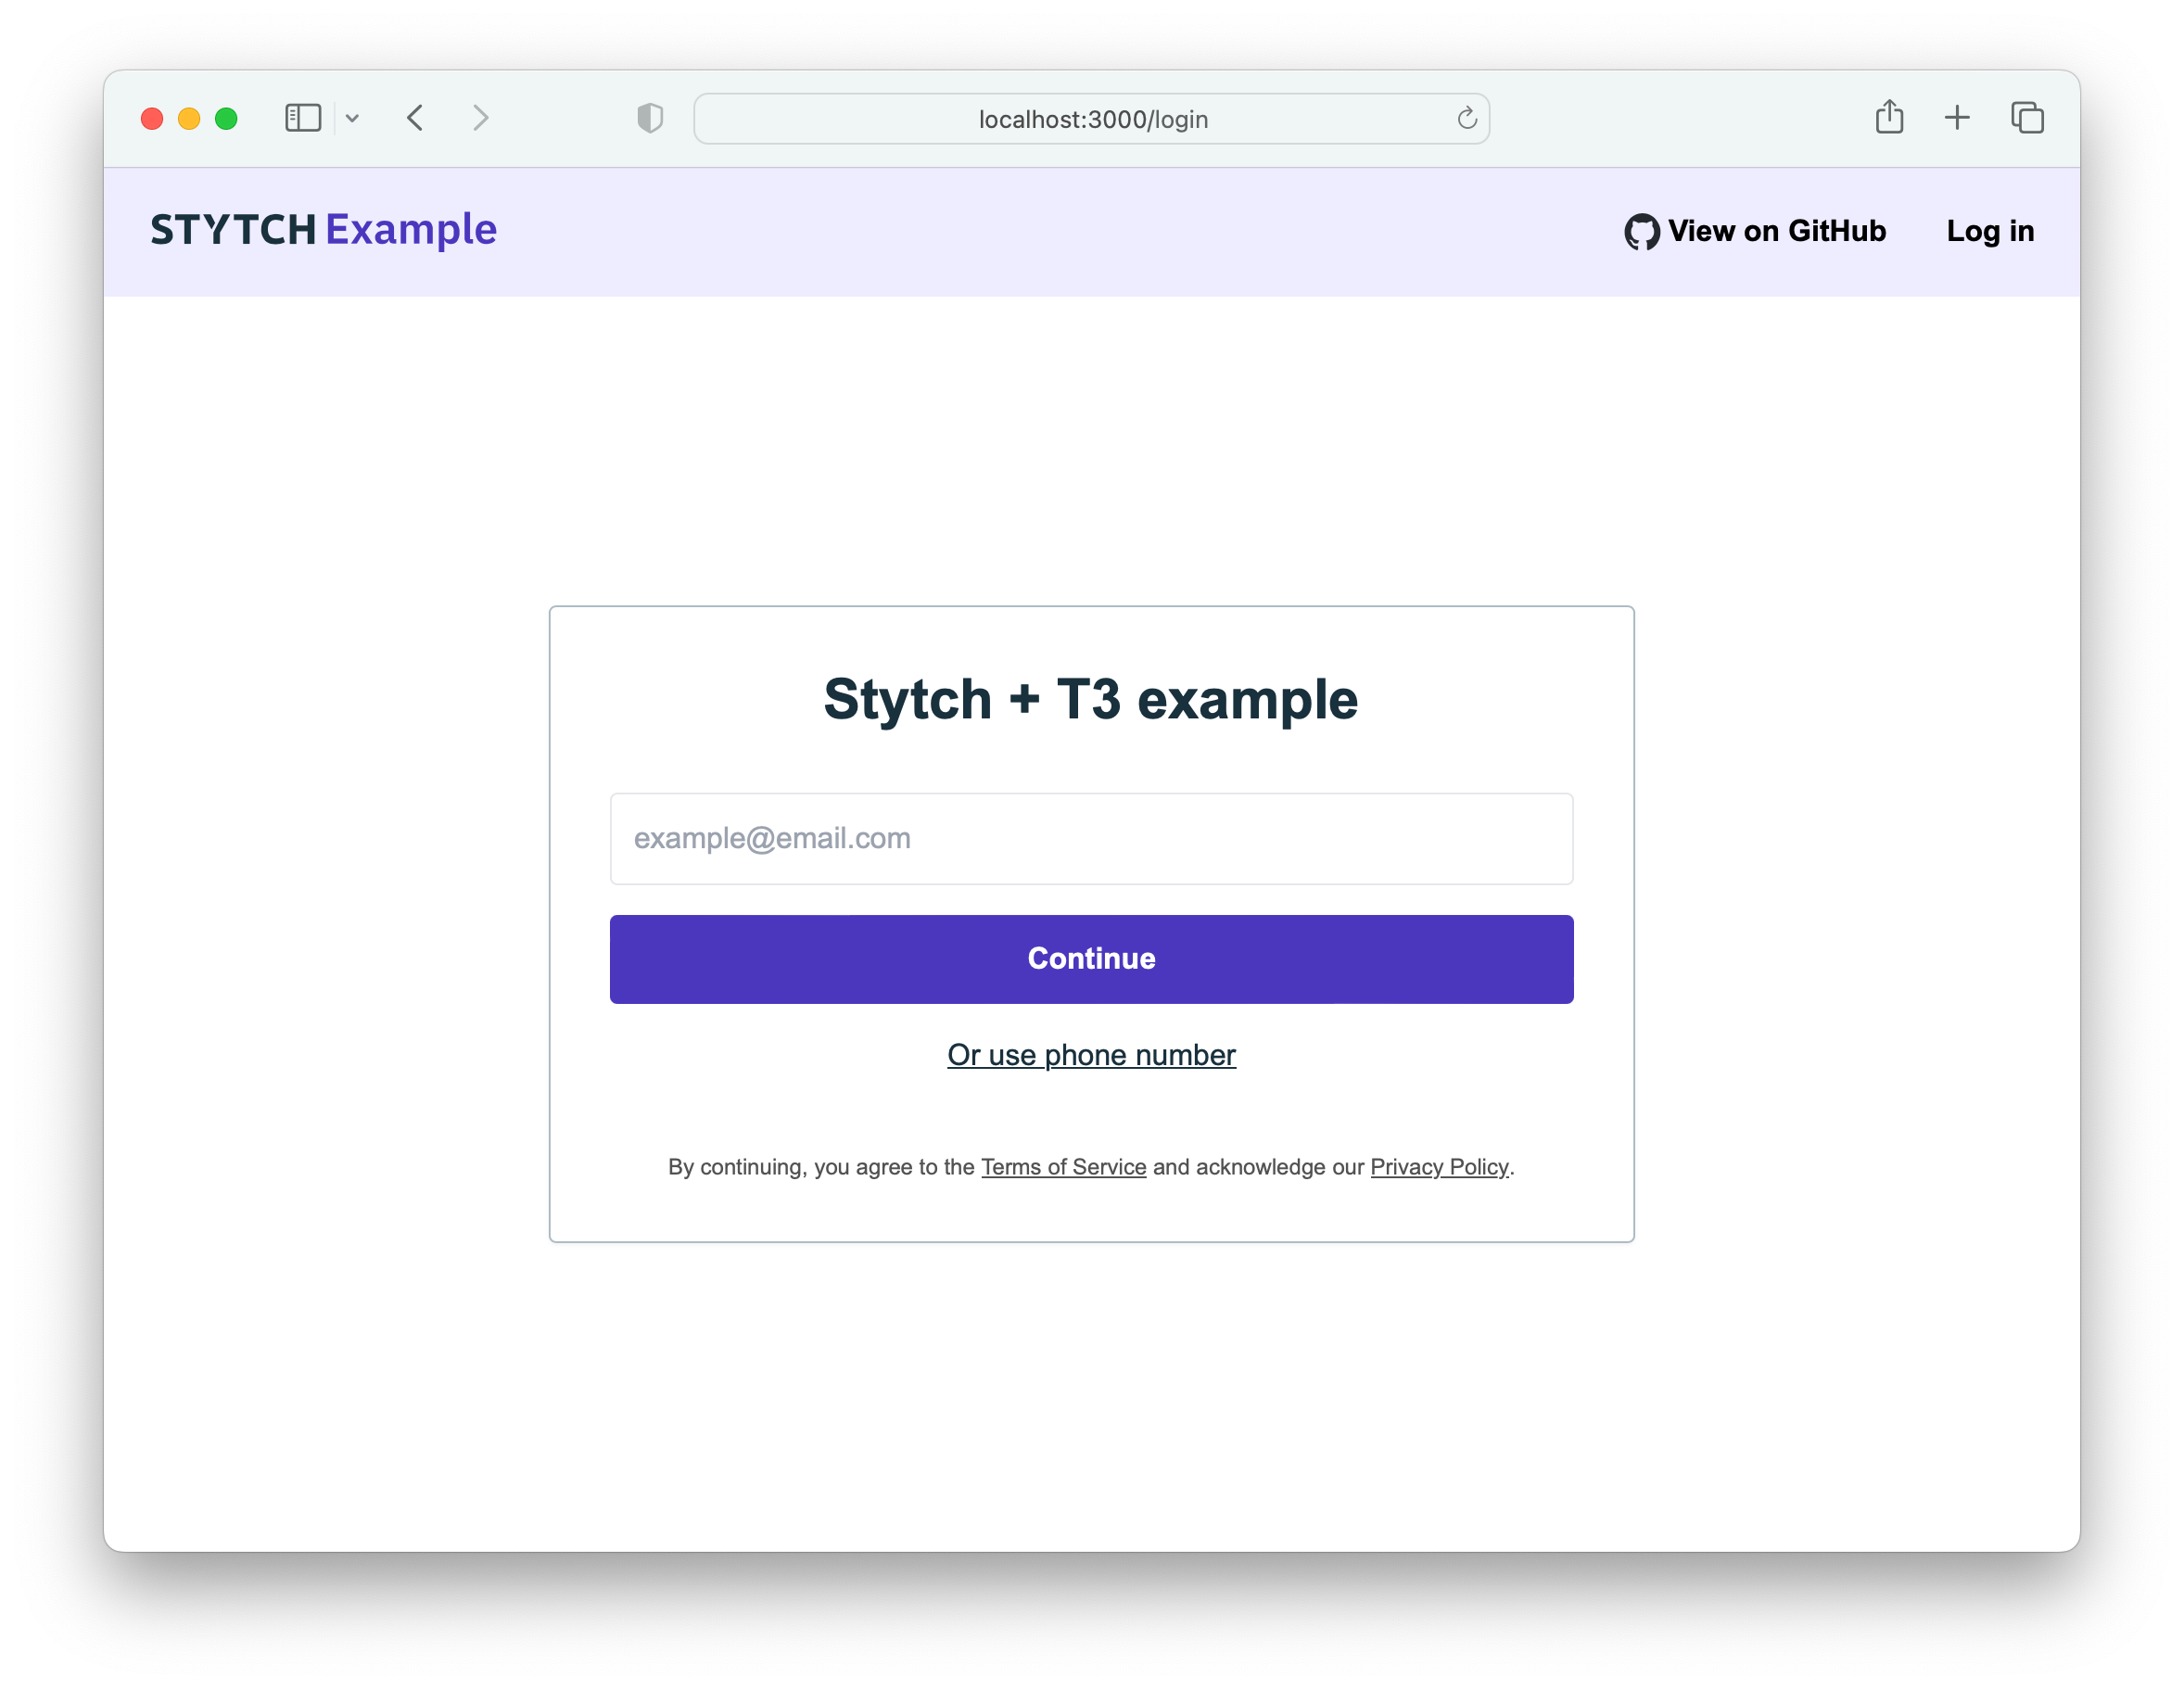Image resolution: width=2184 pixels, height=1689 pixels.
Task: Open the sidebar options dropdown chevron
Action: pyautogui.click(x=352, y=118)
